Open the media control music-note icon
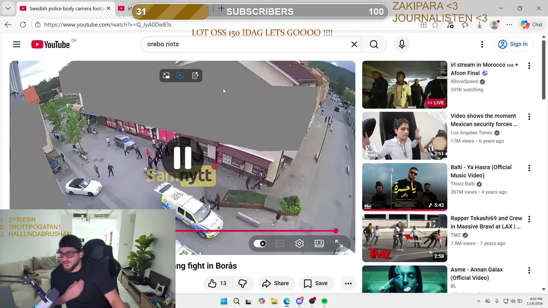Image resolution: width=548 pixels, height=308 pixels. (x=450, y=25)
